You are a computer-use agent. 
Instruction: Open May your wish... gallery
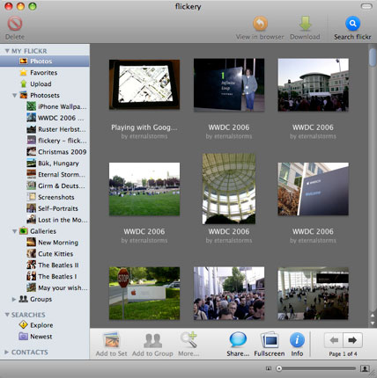pos(45,288)
